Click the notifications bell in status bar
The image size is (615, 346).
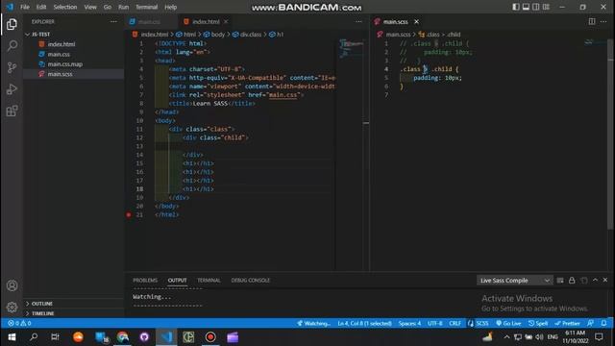click(x=604, y=323)
